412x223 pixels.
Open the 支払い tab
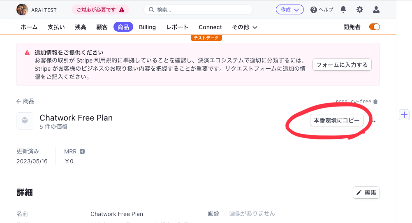(x=56, y=27)
